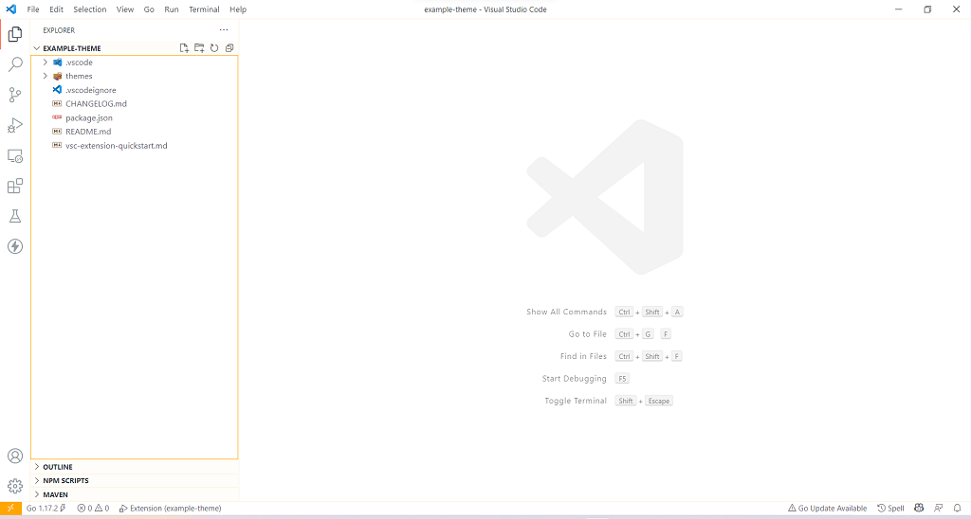Open the Selection menu

coord(90,9)
